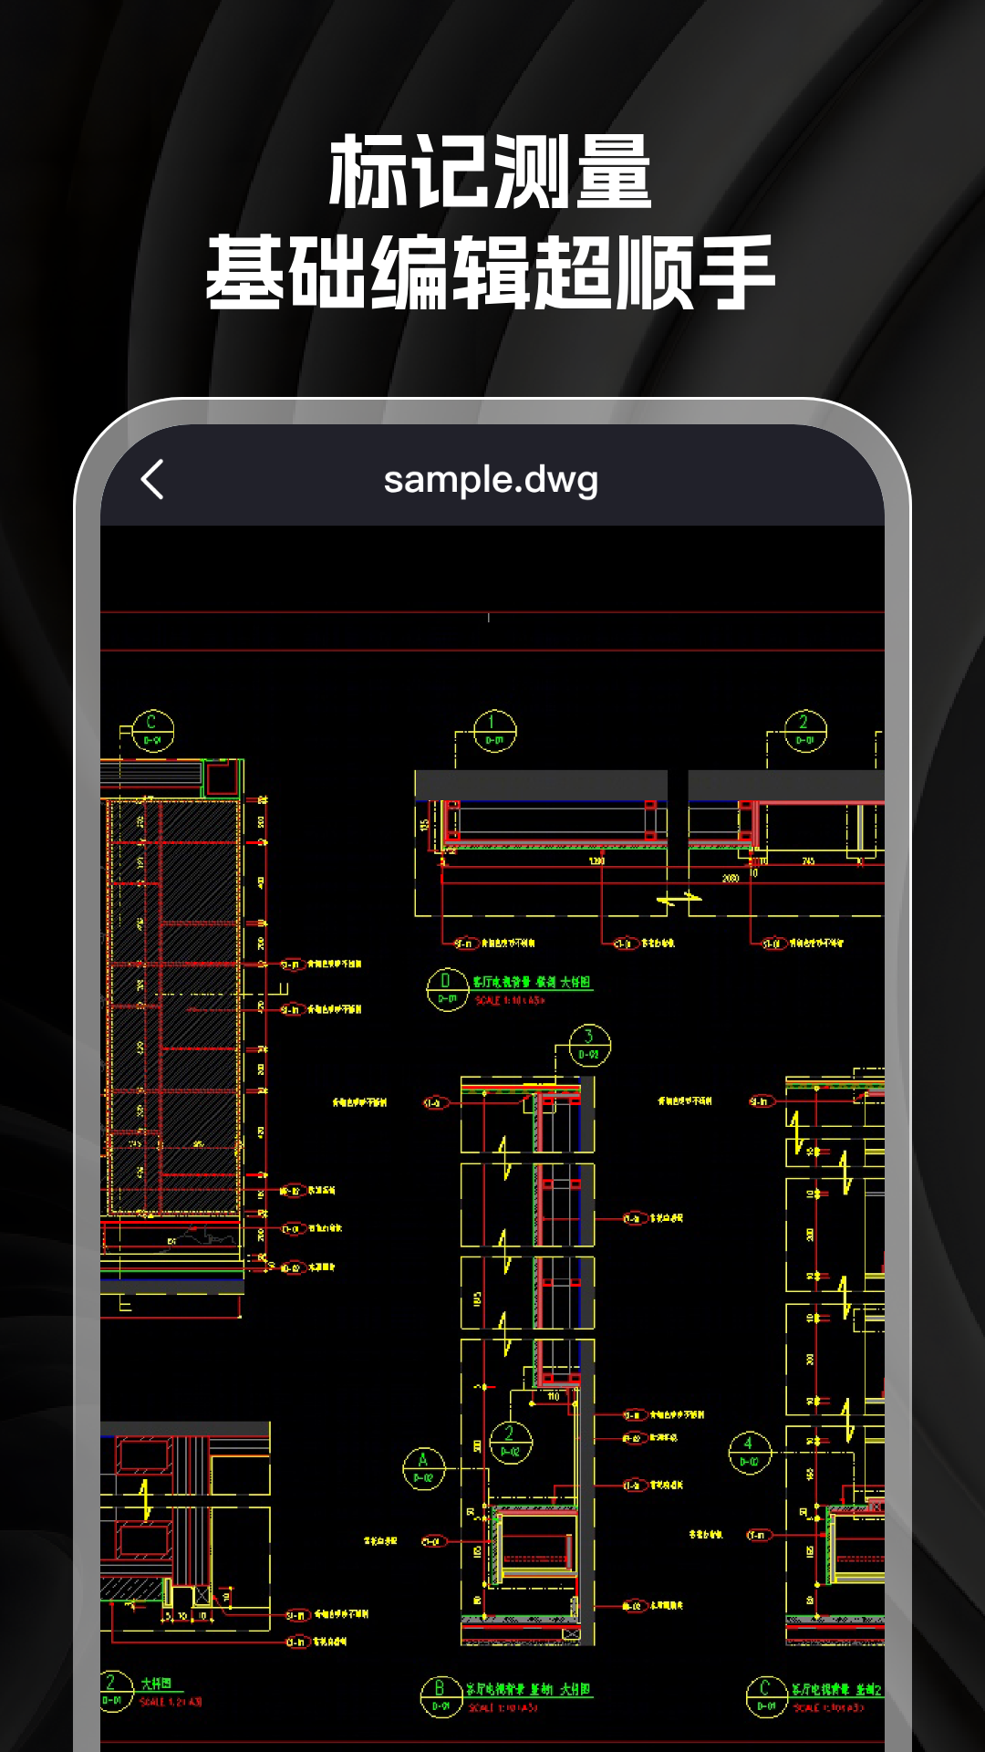Tap the circled 3 section marker

589,1045
